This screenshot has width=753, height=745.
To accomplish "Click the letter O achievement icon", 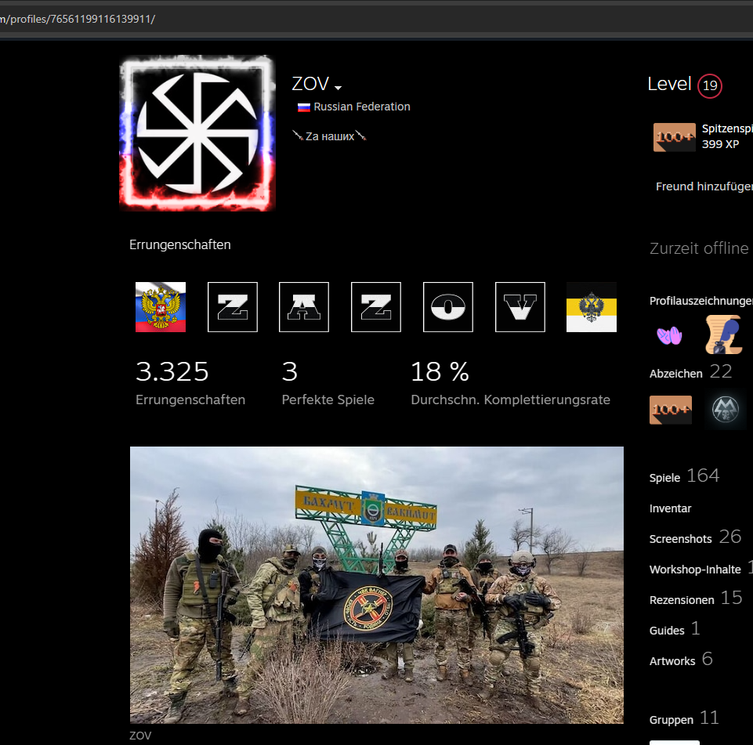I will tap(448, 307).
